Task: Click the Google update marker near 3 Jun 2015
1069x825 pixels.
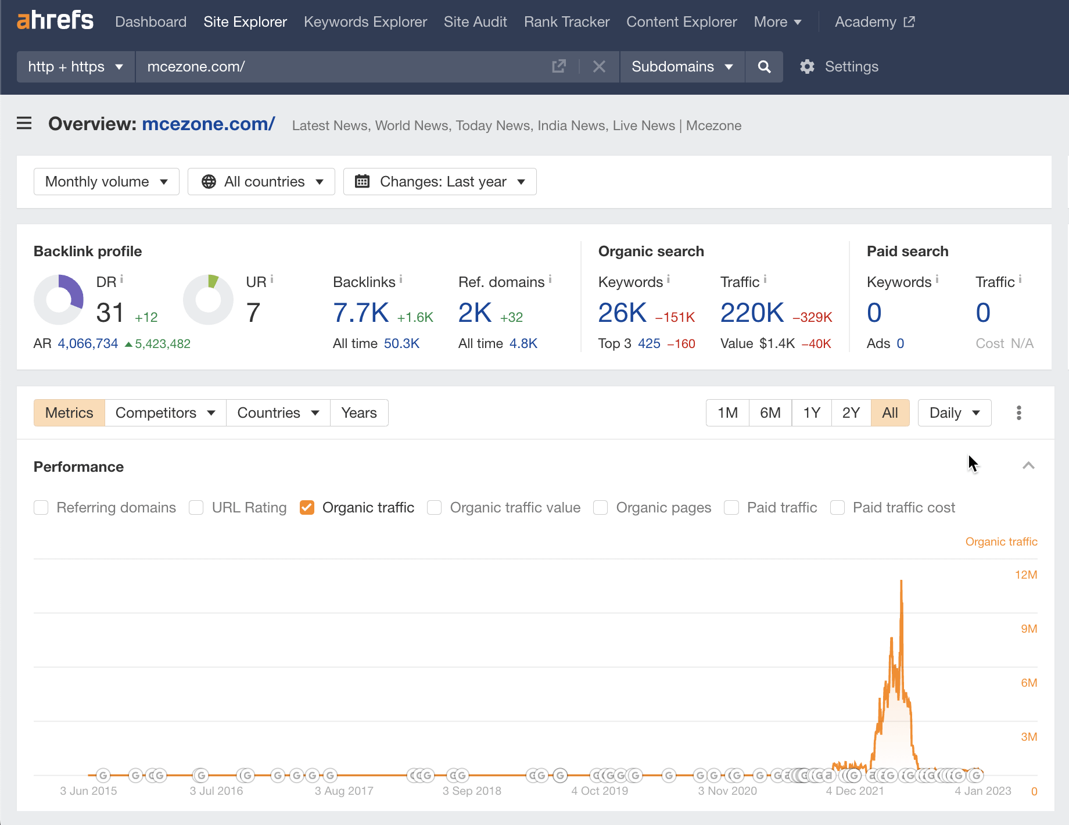Action: pyautogui.click(x=103, y=775)
